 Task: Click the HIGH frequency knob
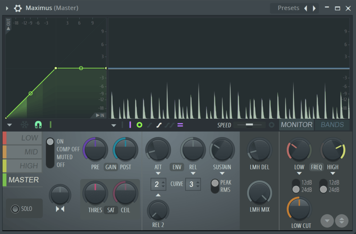pyautogui.click(x=333, y=150)
